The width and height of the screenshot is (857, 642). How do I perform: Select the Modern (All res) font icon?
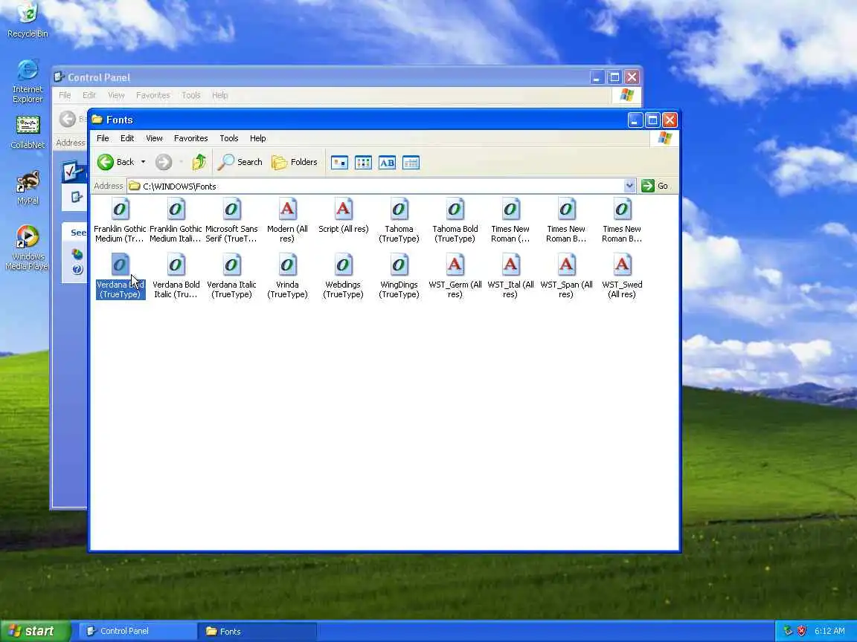click(x=287, y=210)
